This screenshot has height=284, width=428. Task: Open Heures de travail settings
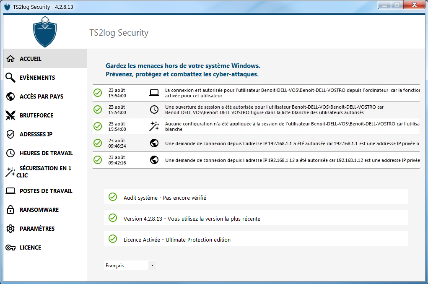coord(45,153)
